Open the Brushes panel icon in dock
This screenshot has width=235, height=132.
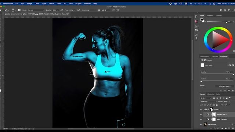[x=196, y=26]
